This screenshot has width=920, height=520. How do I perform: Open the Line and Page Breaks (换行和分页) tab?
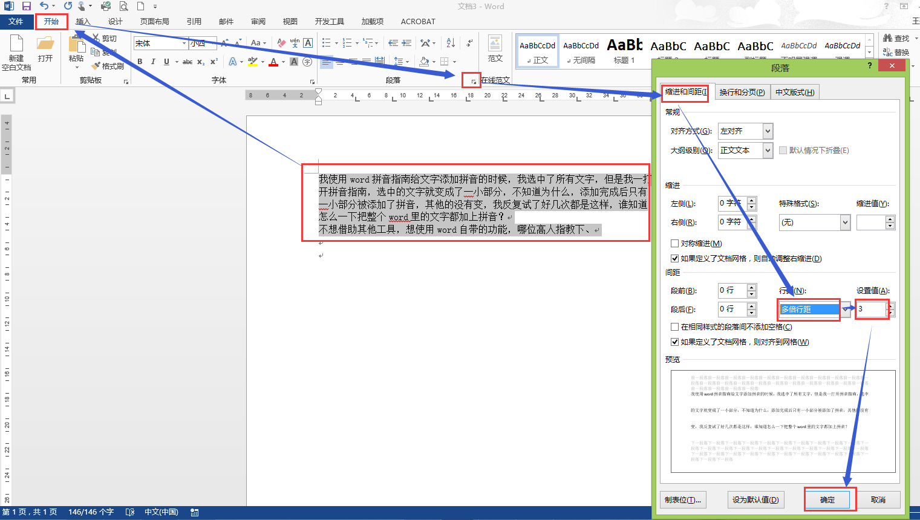(x=742, y=93)
